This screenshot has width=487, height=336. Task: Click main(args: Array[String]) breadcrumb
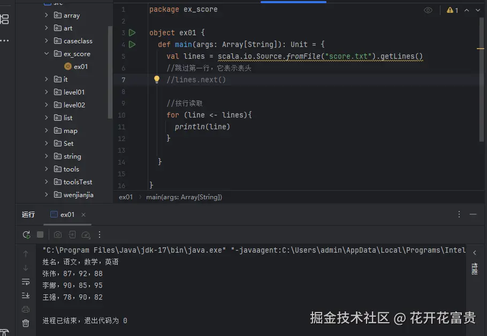point(184,197)
